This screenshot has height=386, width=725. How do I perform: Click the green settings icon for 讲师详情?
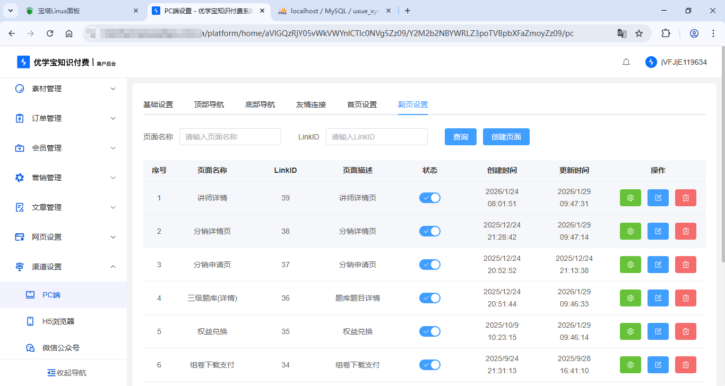(x=630, y=198)
